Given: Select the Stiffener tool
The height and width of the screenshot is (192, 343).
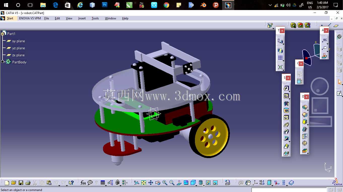Looking at the screenshot, I should pyautogui.click(x=286, y=139).
